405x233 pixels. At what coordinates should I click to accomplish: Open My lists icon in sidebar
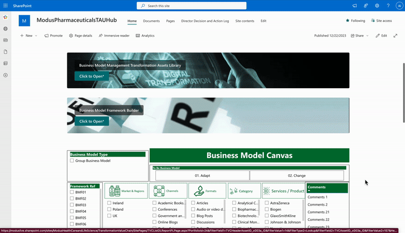6,63
